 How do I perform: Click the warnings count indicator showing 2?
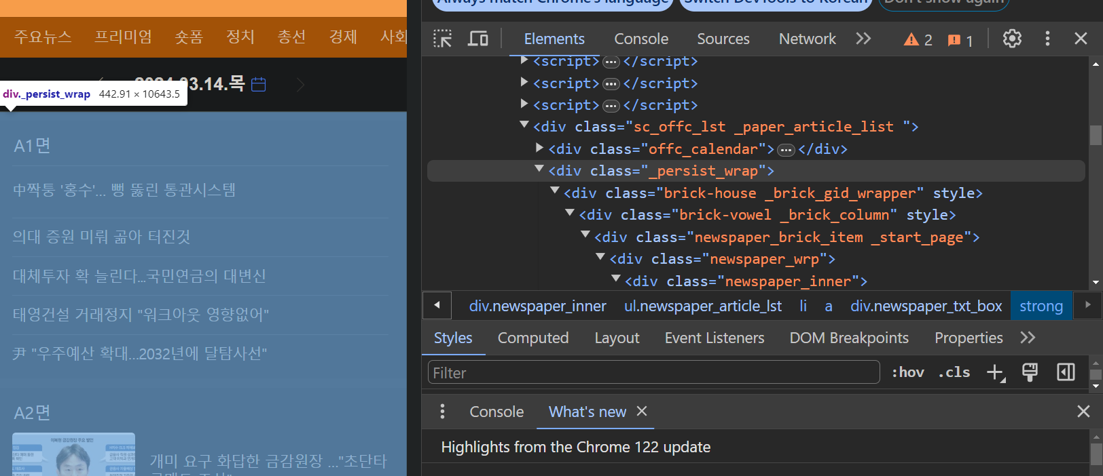tap(918, 39)
